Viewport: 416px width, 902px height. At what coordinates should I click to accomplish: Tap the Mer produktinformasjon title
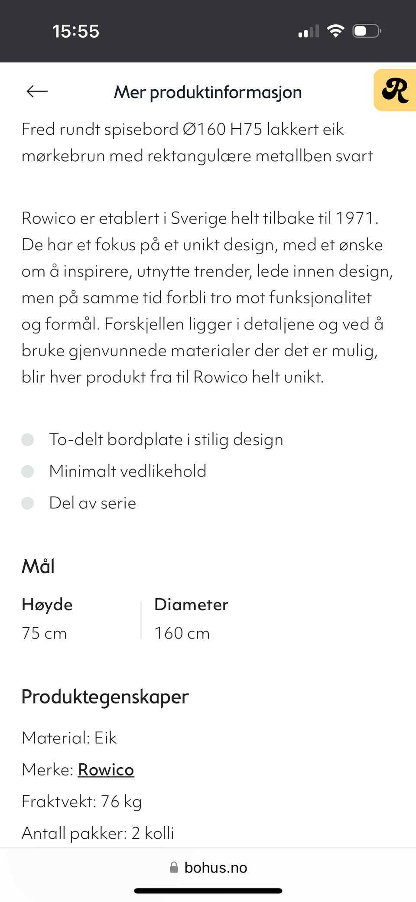[208, 92]
